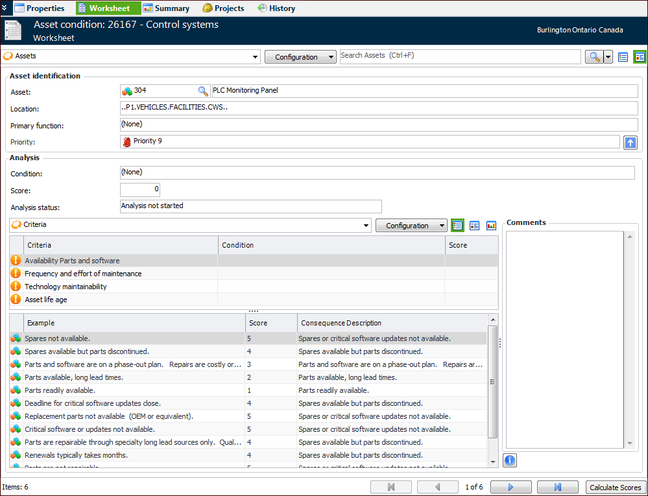Click the Search Assets input field
Image resolution: width=648 pixels, height=496 pixels.
click(460, 56)
